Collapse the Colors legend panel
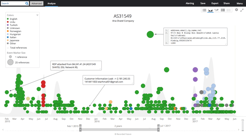 point(37,15)
